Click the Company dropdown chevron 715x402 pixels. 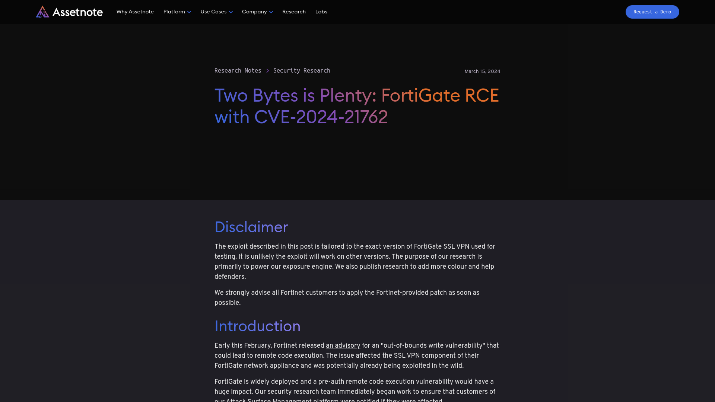point(271,12)
